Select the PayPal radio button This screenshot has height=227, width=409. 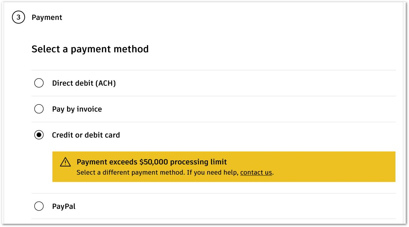(39, 206)
